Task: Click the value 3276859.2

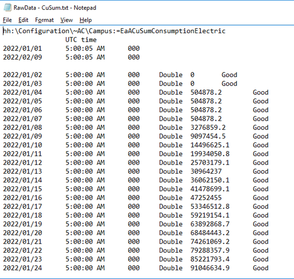Action: [x=208, y=128]
